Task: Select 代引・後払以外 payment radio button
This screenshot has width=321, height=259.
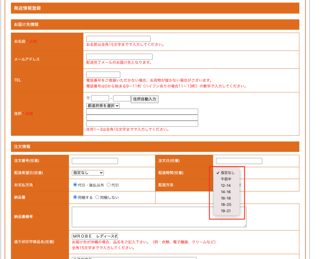Action: (75, 185)
